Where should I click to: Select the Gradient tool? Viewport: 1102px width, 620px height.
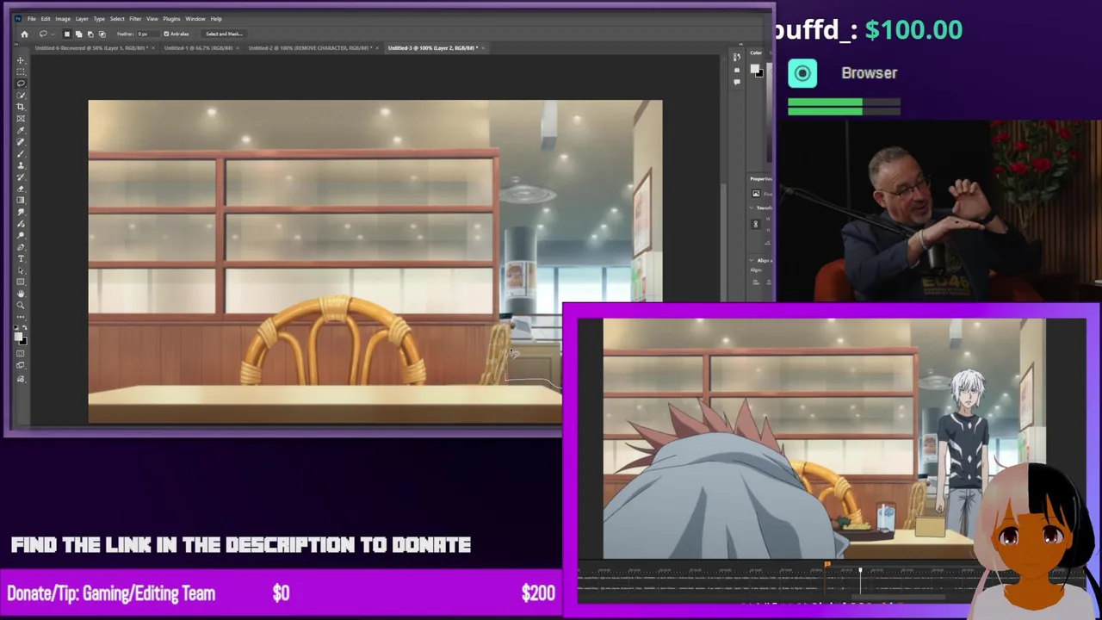click(x=21, y=200)
